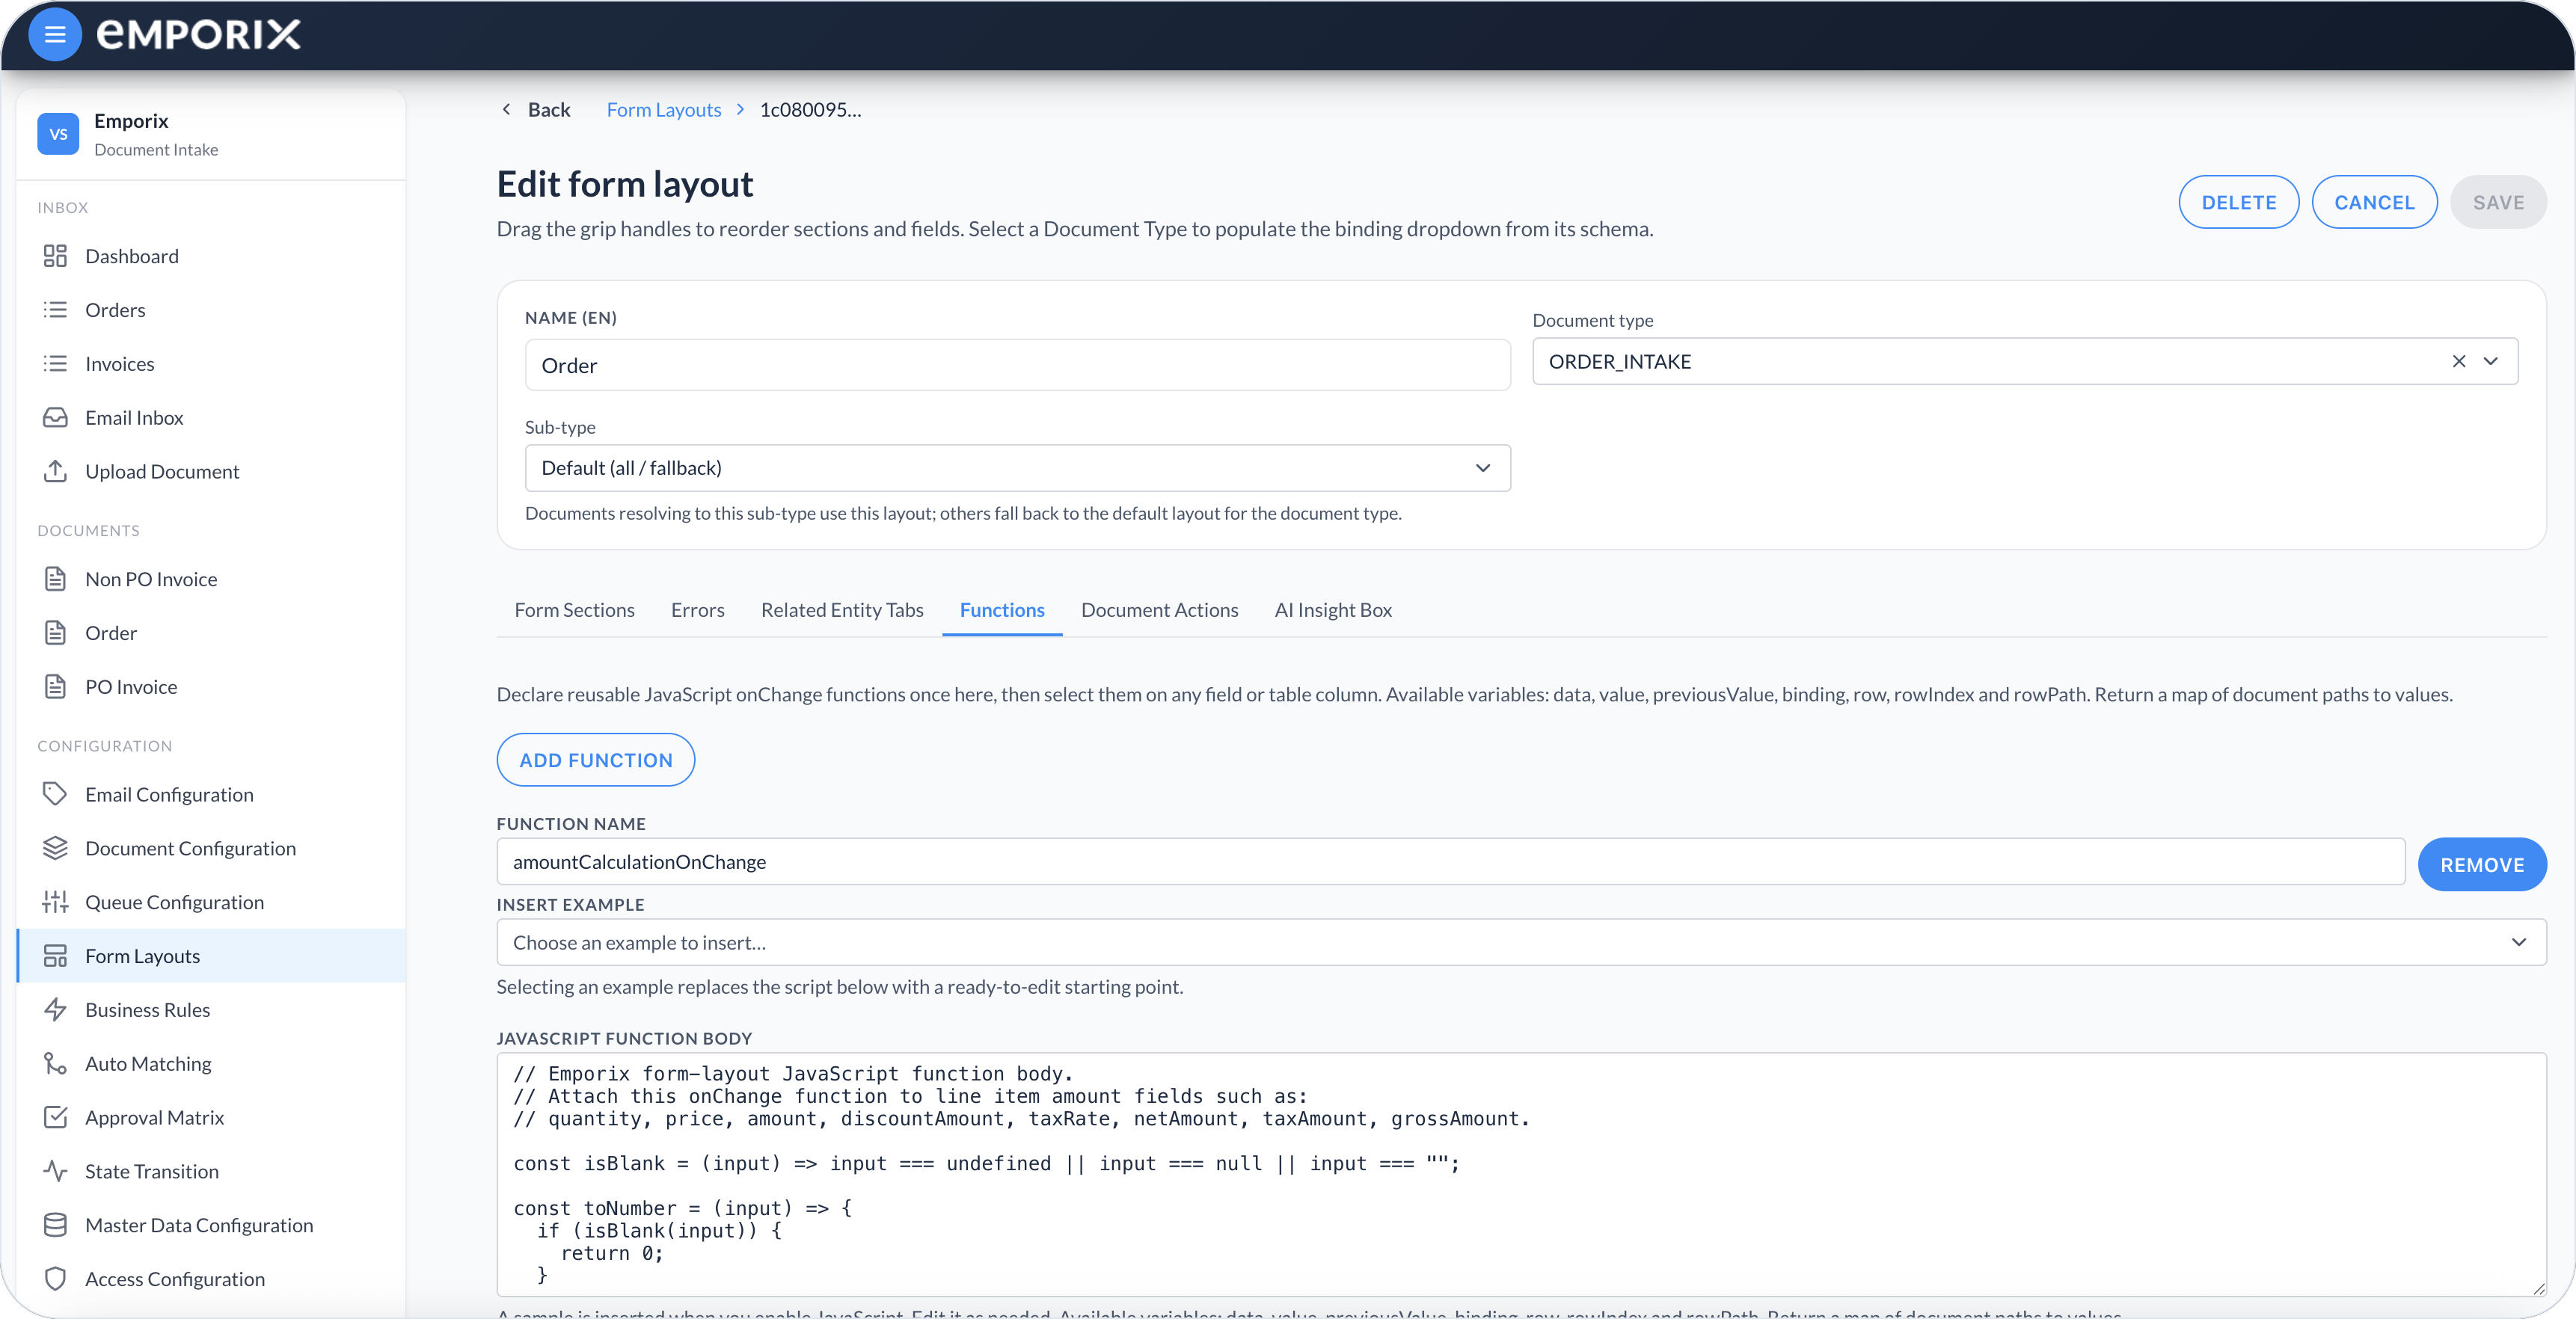This screenshot has height=1319, width=2576.
Task: Go Back using the back arrow link
Action: 535,110
